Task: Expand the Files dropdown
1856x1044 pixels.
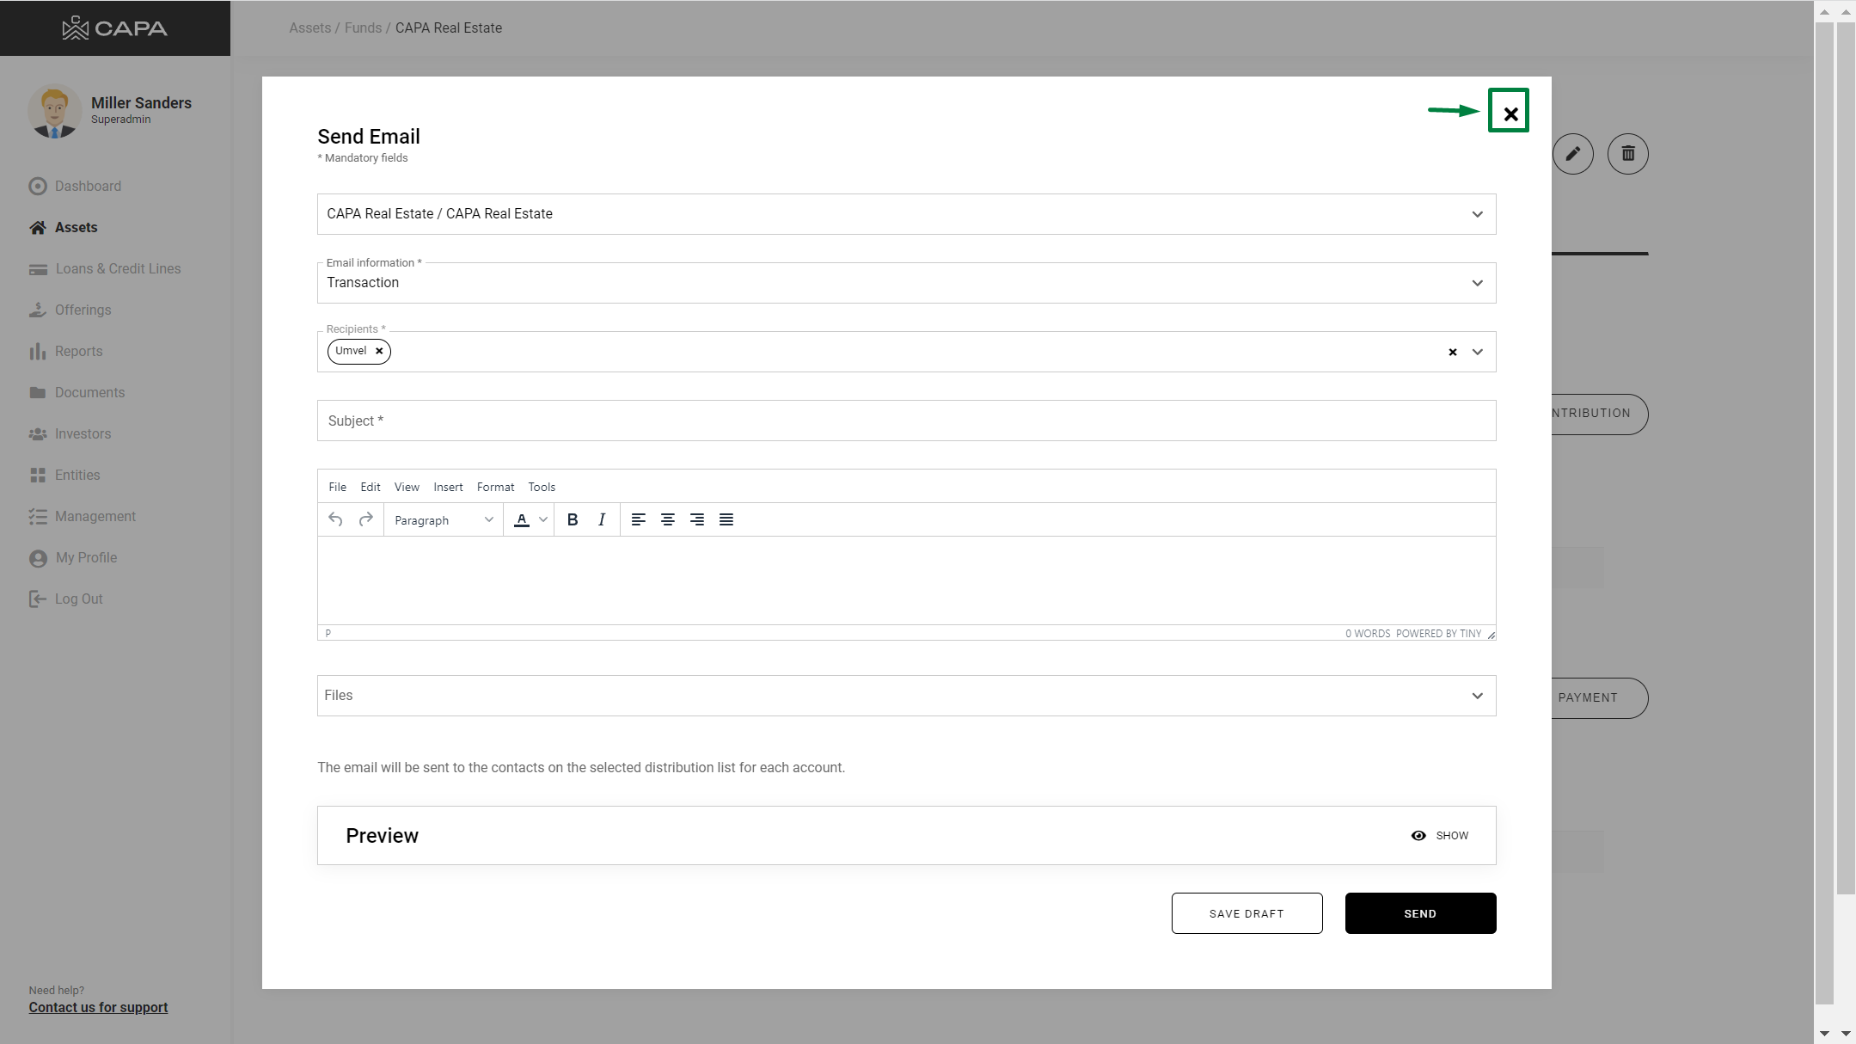Action: click(x=906, y=696)
